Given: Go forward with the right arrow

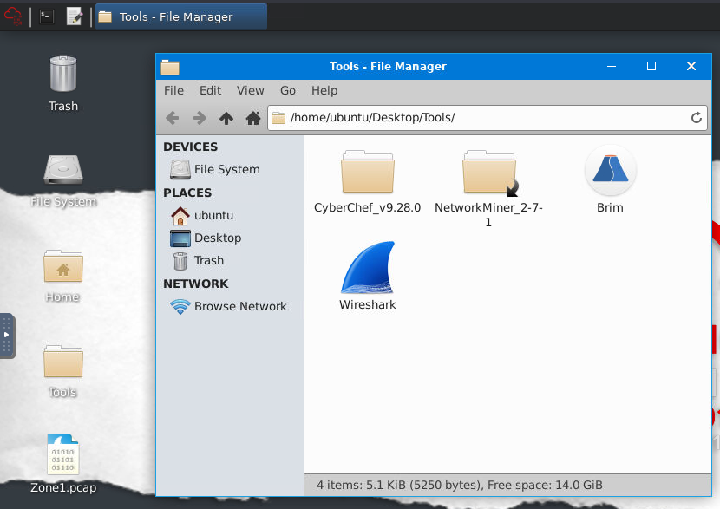Looking at the screenshot, I should (x=200, y=118).
